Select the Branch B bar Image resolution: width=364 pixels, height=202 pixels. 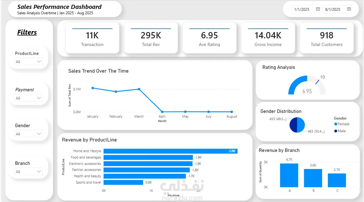(x=313, y=178)
